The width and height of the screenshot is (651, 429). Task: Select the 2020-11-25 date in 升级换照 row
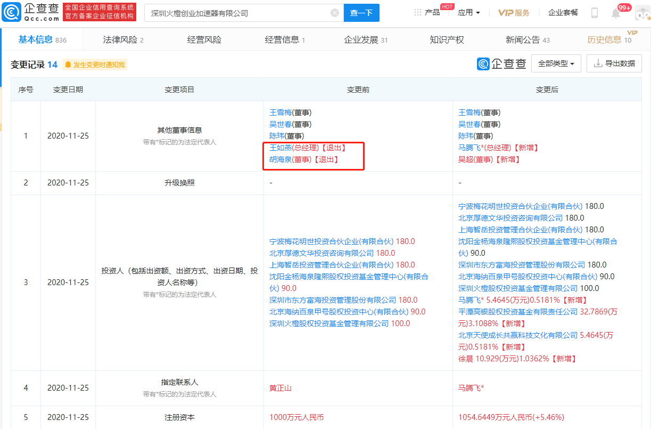68,183
